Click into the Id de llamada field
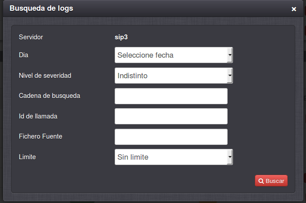The height and width of the screenshot is (203, 306). pos(171,116)
